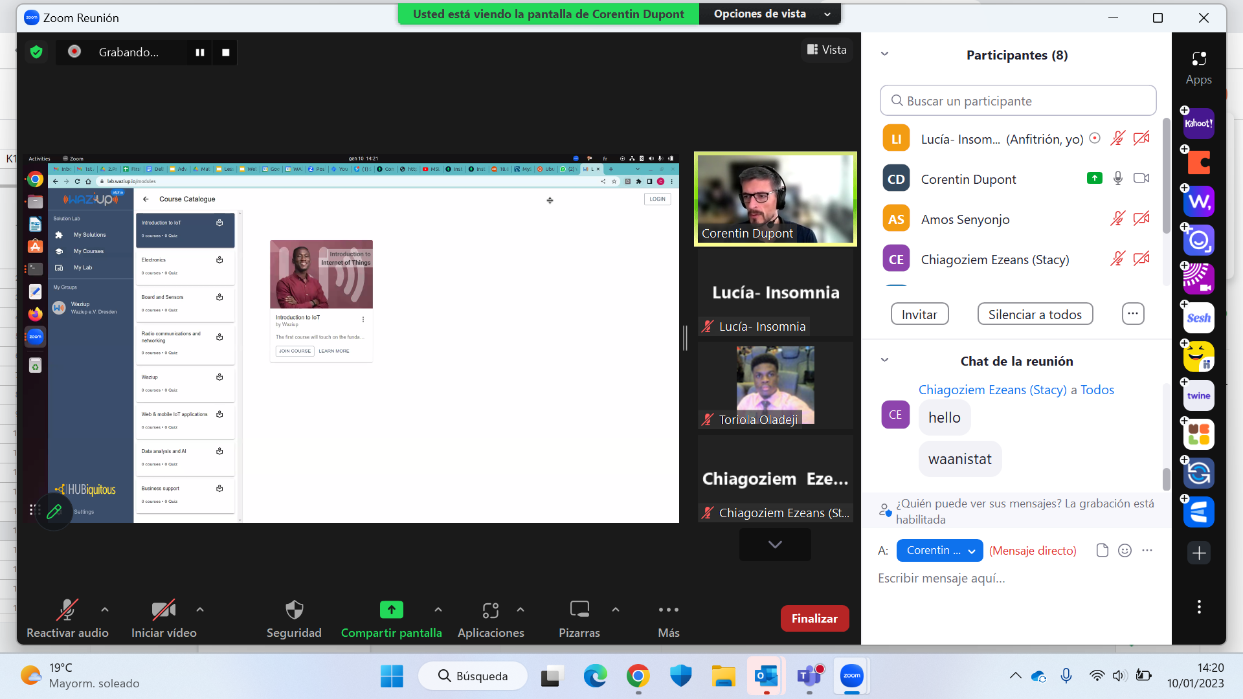
Task: Open Pizarras whiteboard tool
Action: (x=579, y=610)
